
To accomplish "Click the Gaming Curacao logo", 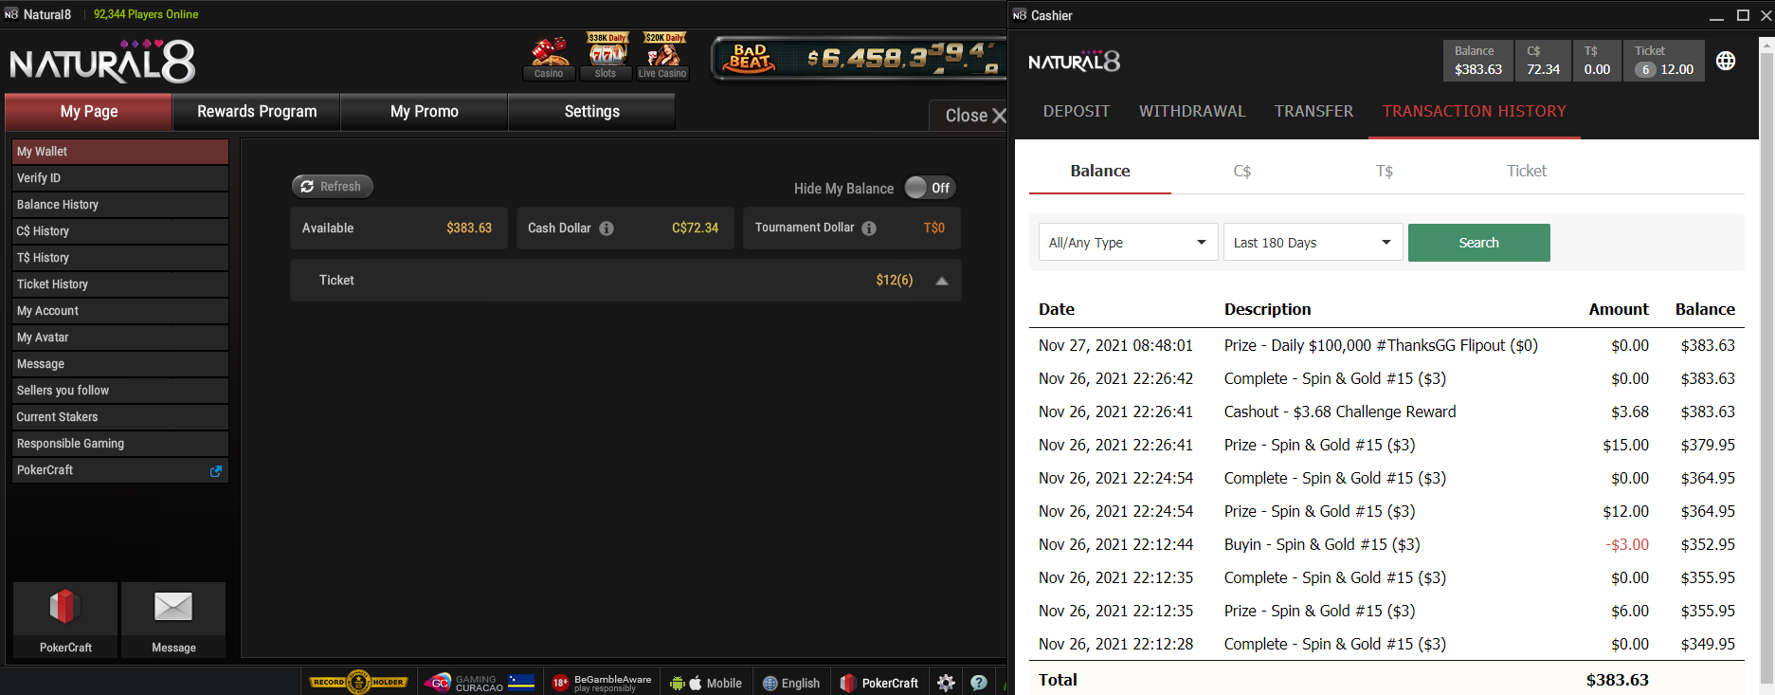I will [x=480, y=683].
